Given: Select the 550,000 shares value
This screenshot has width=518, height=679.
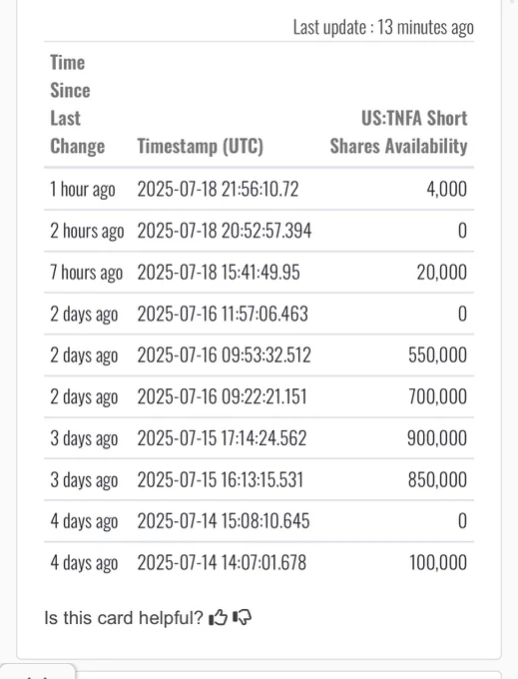Looking at the screenshot, I should pos(437,355).
